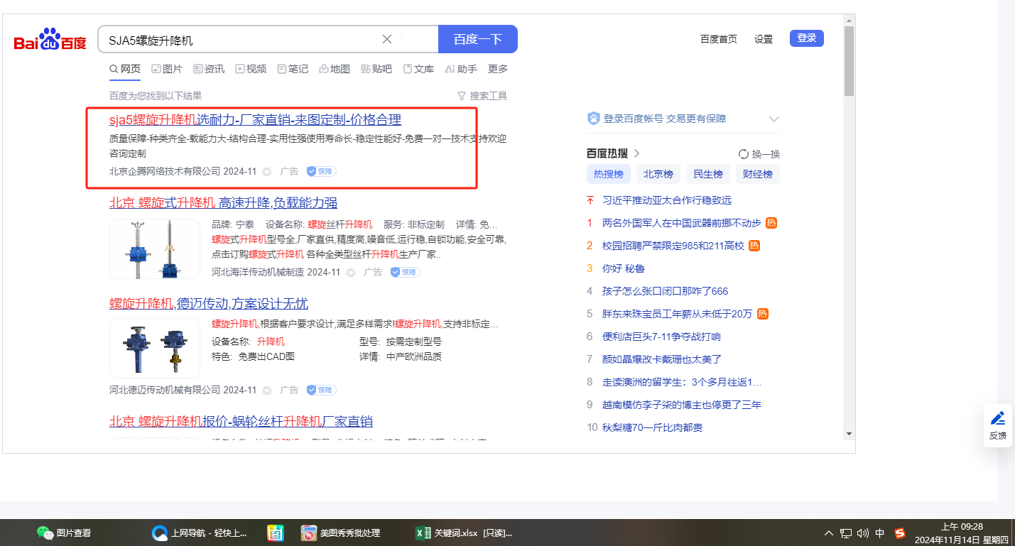Click the 换一换 refresh icon
This screenshot has height=546, width=1015.
pyautogui.click(x=744, y=154)
